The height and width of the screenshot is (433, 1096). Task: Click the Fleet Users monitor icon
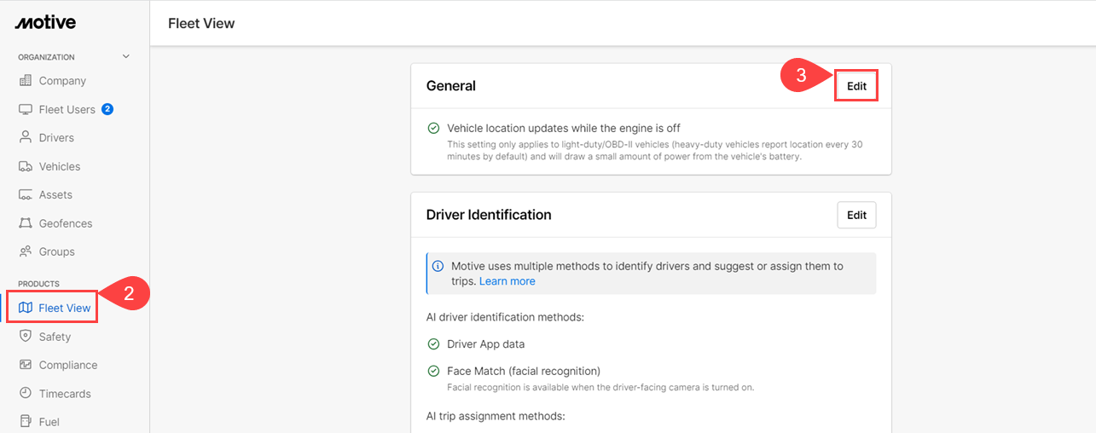point(26,109)
